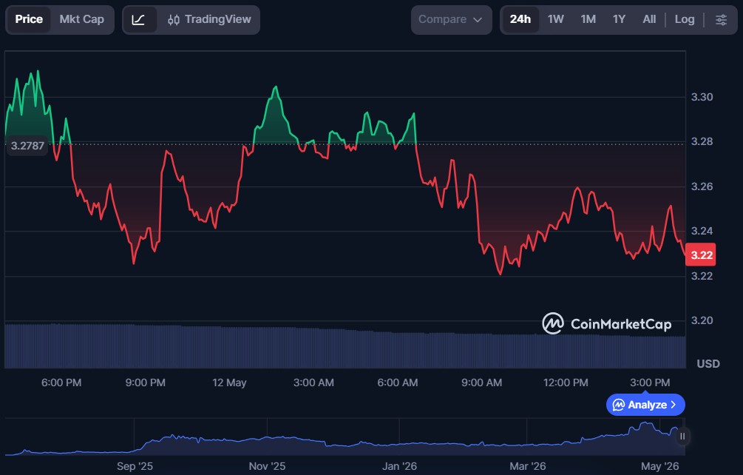Toggle Log scale on the chart
Image resolution: width=743 pixels, height=475 pixels.
[x=685, y=20]
